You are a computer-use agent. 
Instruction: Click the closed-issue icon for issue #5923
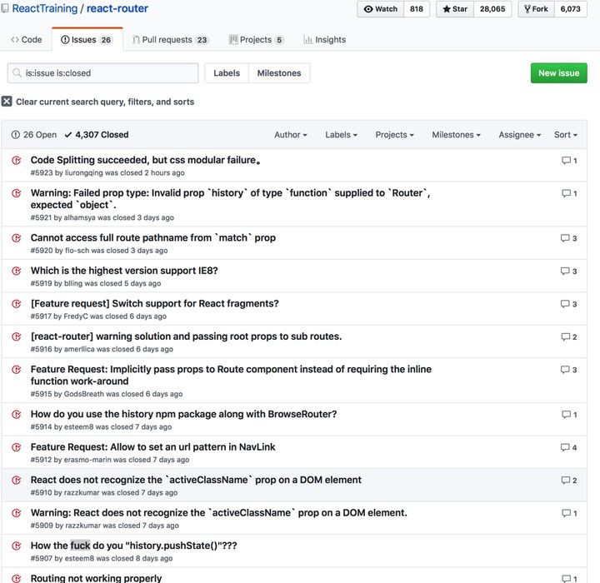[16, 160]
